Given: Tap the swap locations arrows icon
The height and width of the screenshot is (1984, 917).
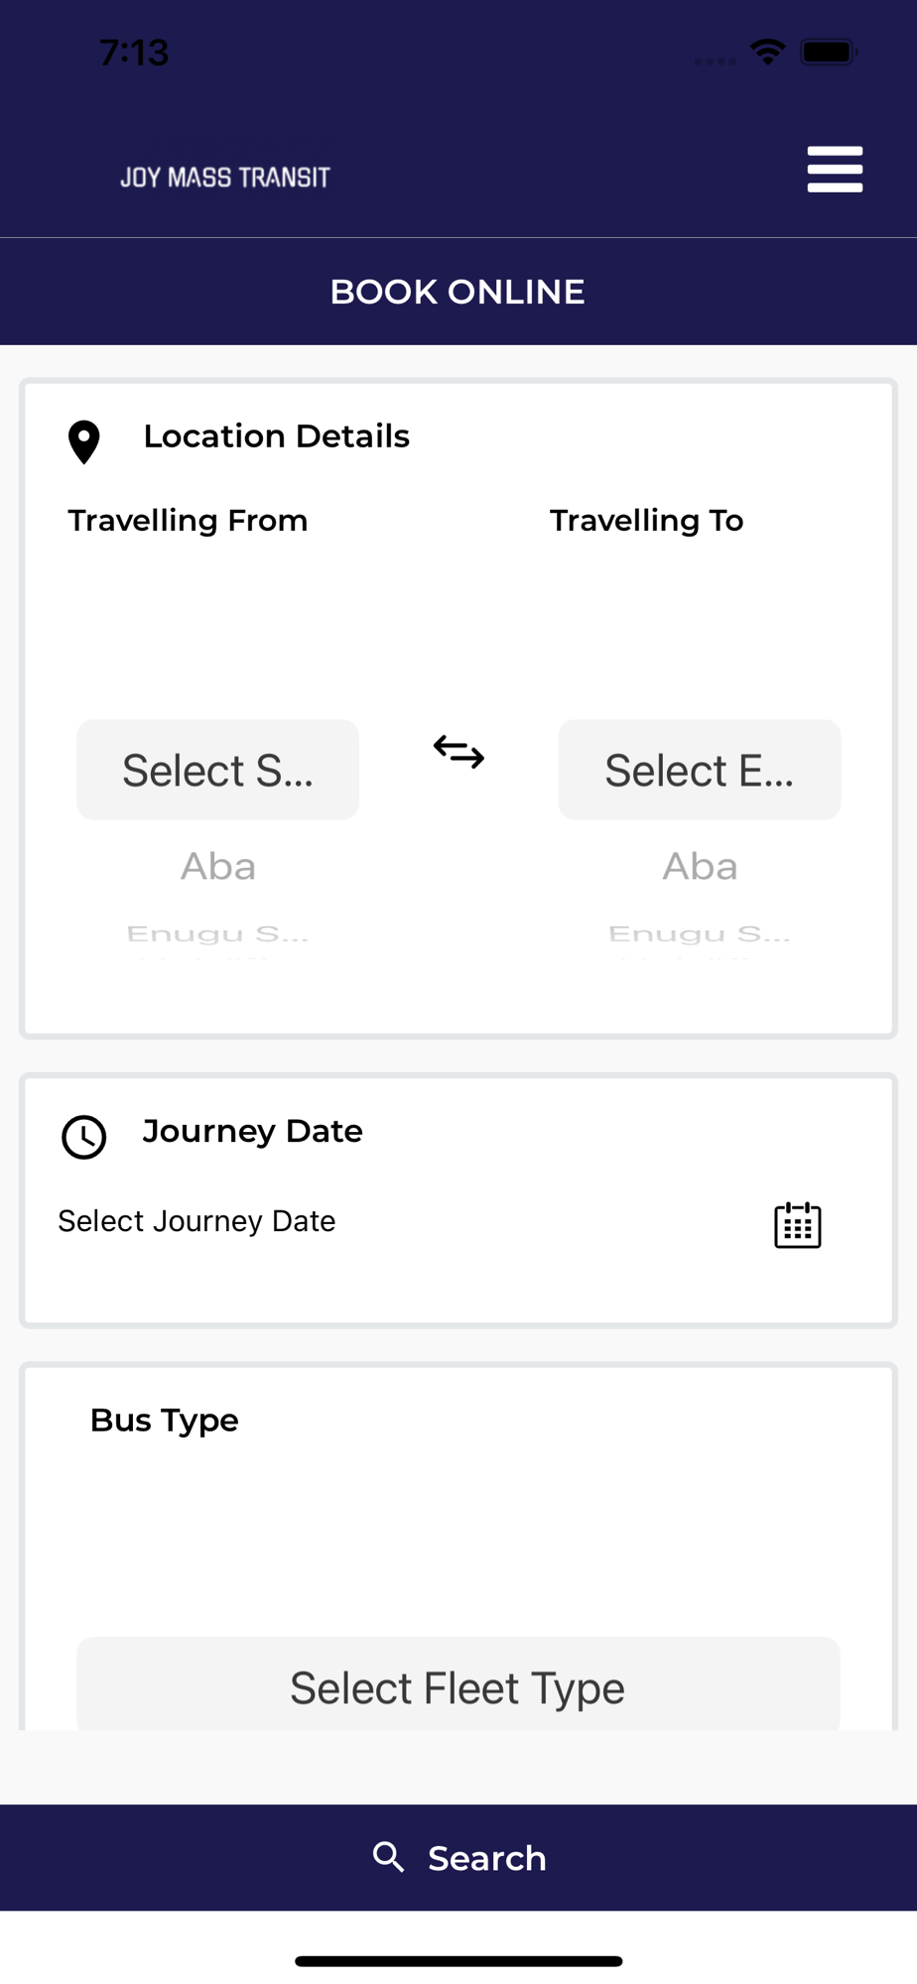Looking at the screenshot, I should pyautogui.click(x=458, y=752).
